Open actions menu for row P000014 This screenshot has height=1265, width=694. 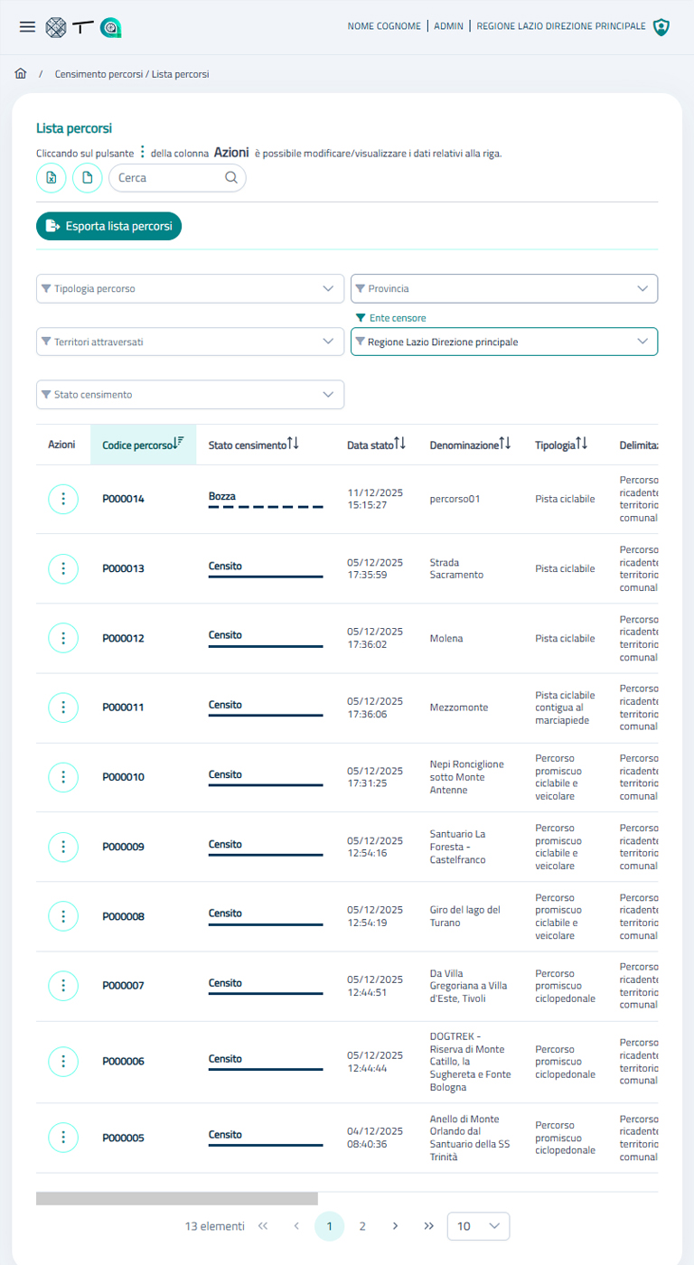[x=63, y=499]
